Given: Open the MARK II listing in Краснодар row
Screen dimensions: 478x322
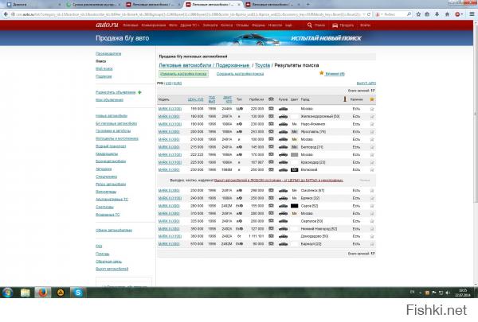Looking at the screenshot, I should (170, 162).
